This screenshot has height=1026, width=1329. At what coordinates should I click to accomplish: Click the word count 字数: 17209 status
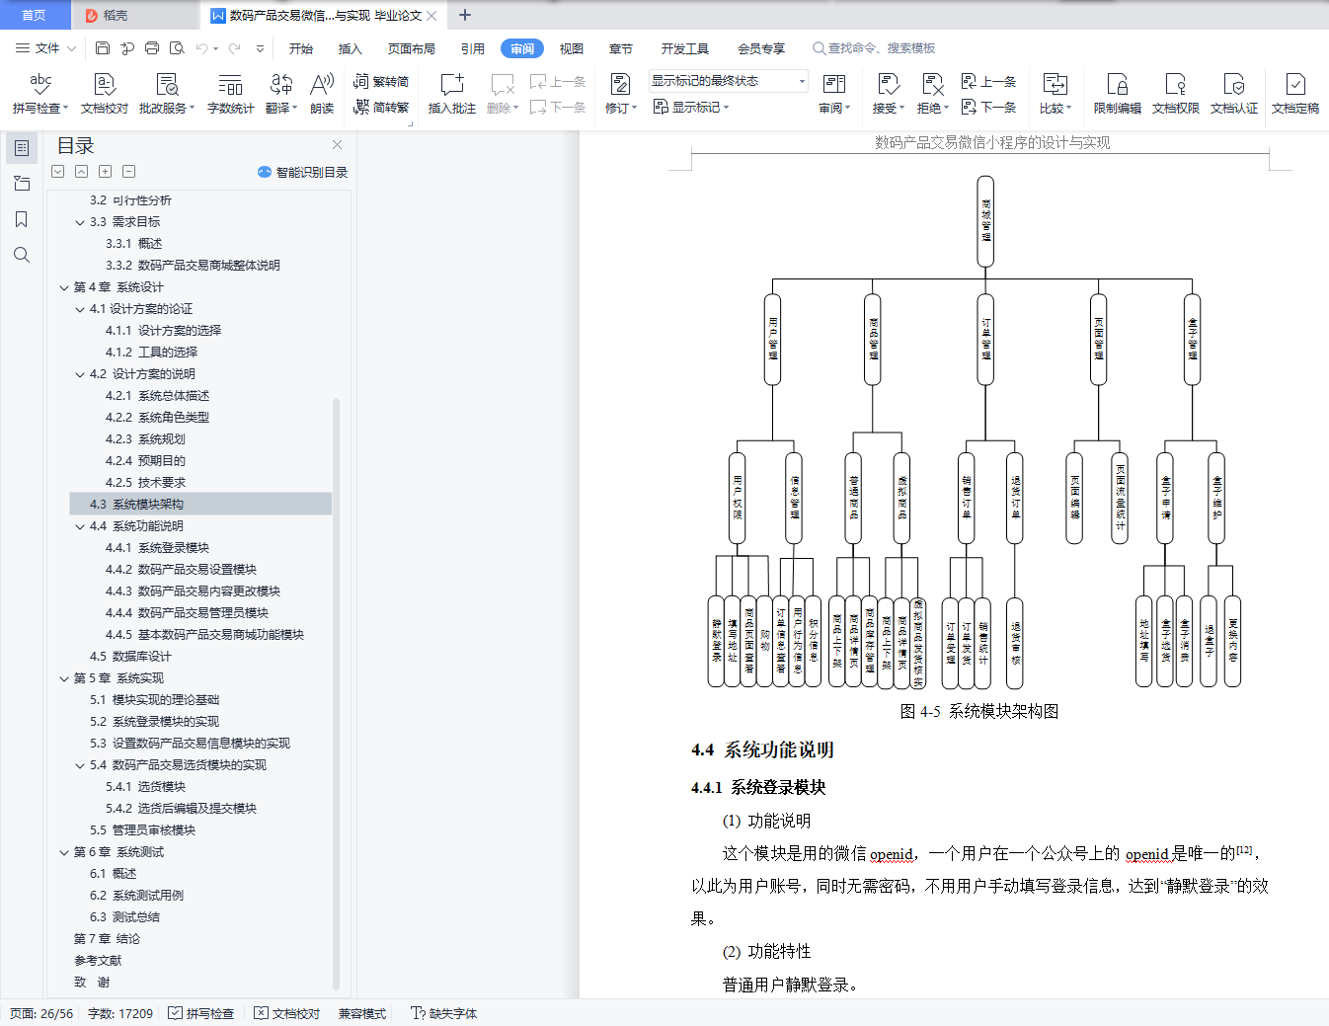pyautogui.click(x=120, y=1013)
